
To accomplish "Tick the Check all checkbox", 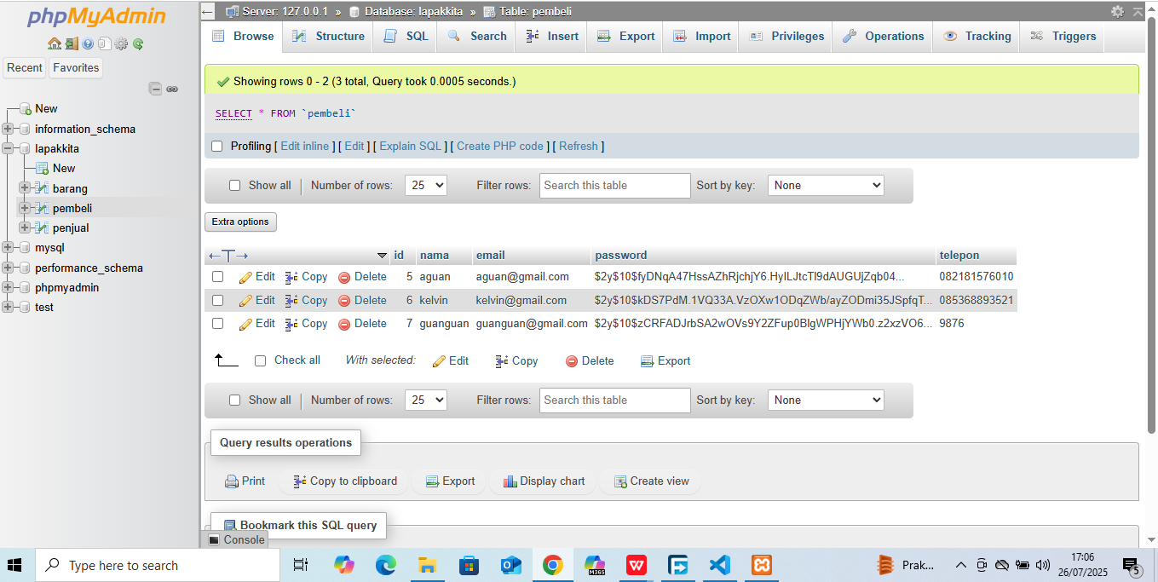I will pyautogui.click(x=261, y=360).
